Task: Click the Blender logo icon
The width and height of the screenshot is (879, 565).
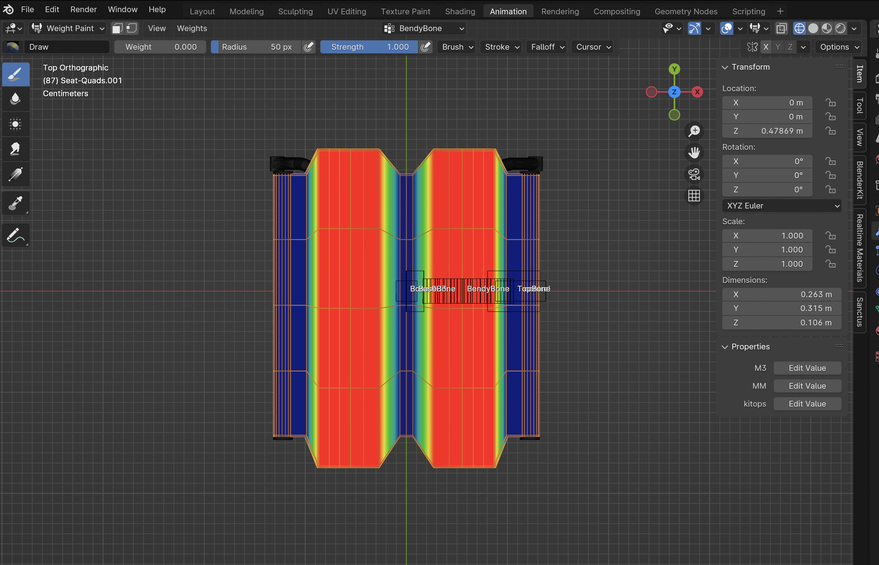Action: coord(8,10)
